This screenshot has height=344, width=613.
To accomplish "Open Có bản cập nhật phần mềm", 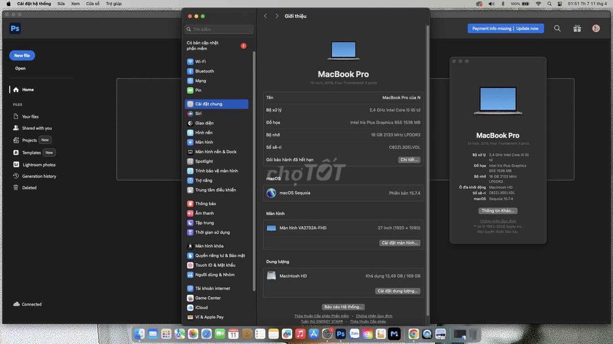I will tap(216, 45).
